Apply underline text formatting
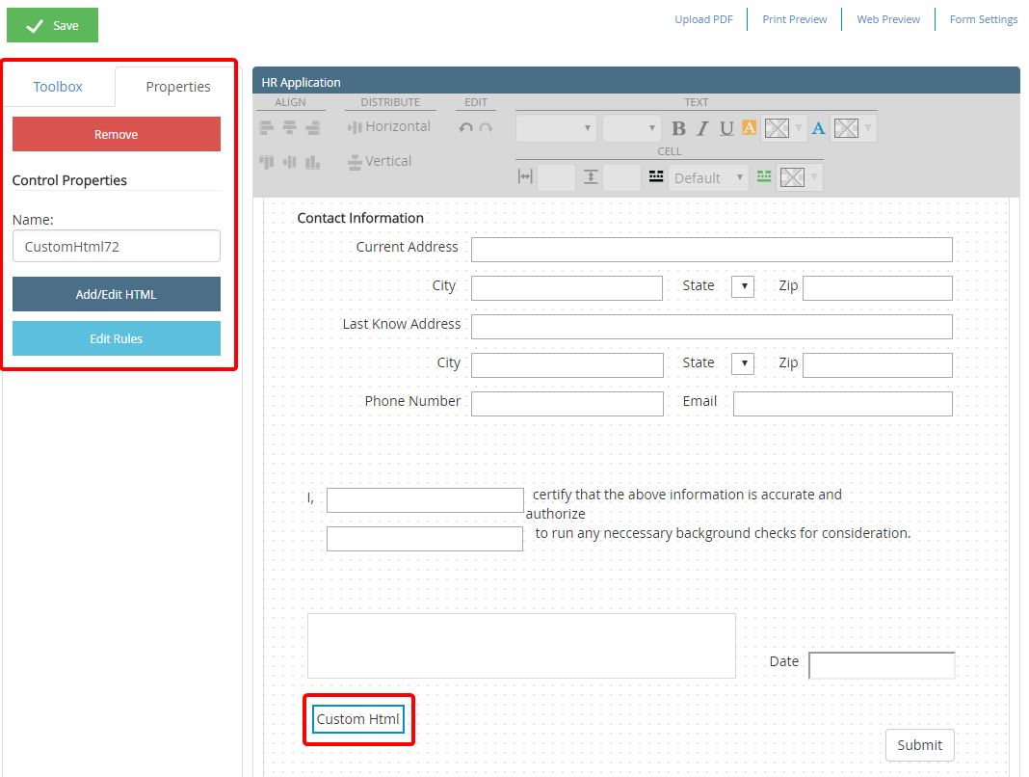1029x777 pixels. [x=726, y=128]
